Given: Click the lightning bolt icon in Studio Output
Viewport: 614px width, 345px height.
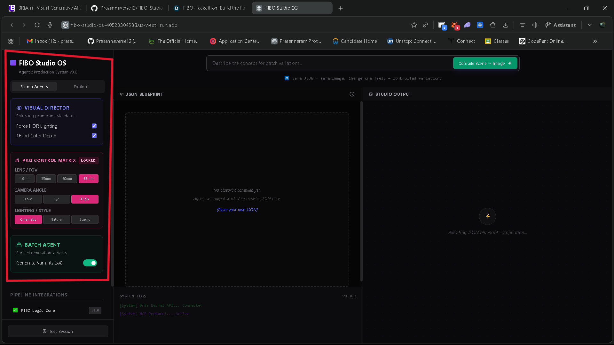Looking at the screenshot, I should [x=487, y=216].
